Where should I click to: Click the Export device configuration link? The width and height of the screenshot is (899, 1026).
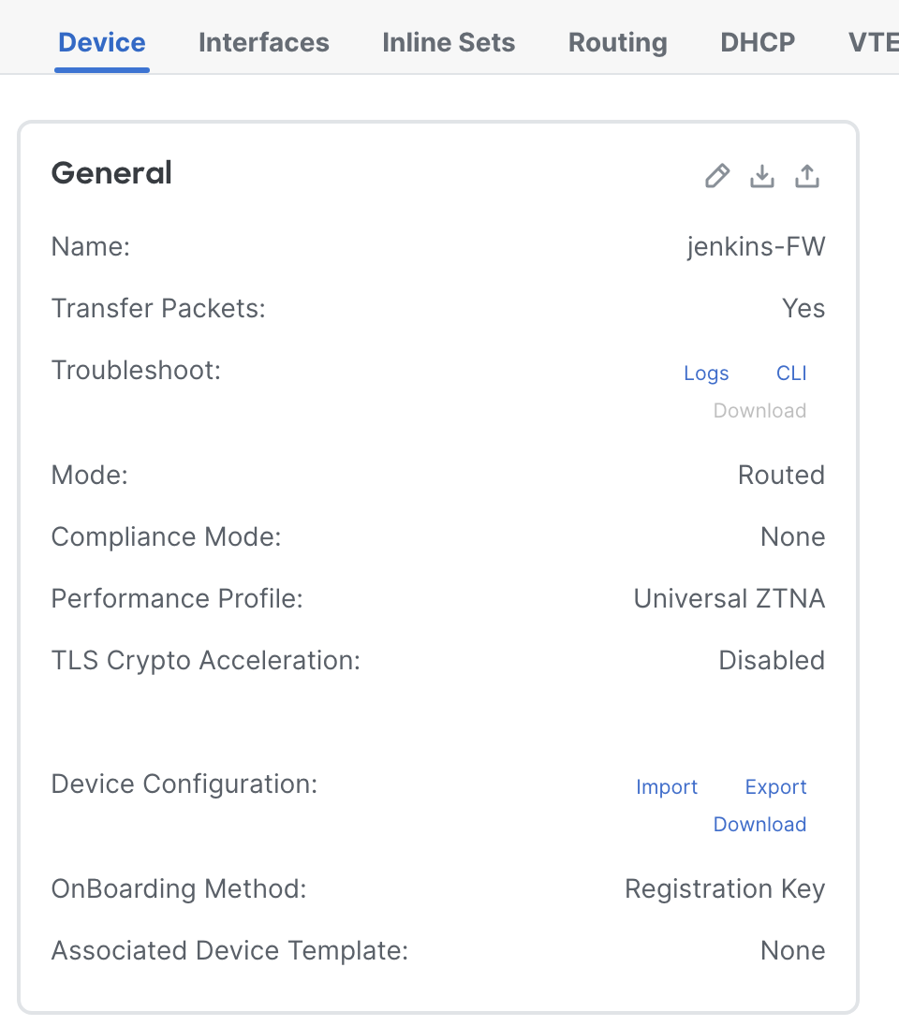(775, 786)
